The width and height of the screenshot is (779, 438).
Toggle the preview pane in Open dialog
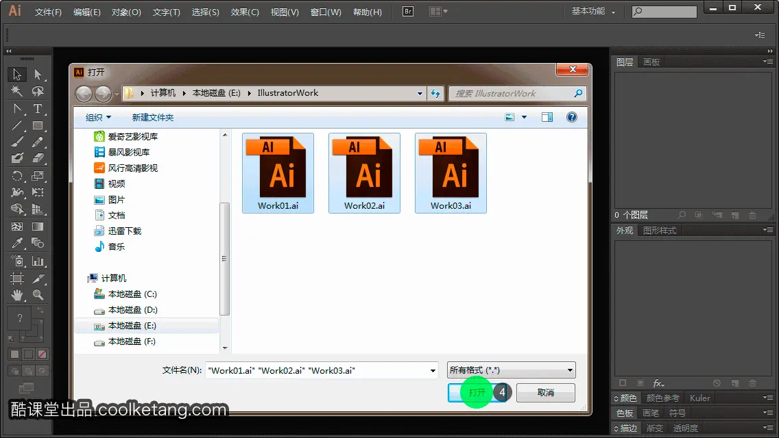pos(547,117)
